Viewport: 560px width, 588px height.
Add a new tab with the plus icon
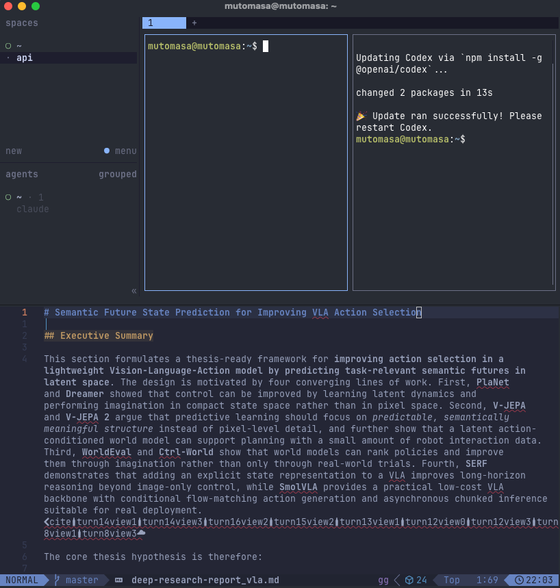click(x=194, y=23)
